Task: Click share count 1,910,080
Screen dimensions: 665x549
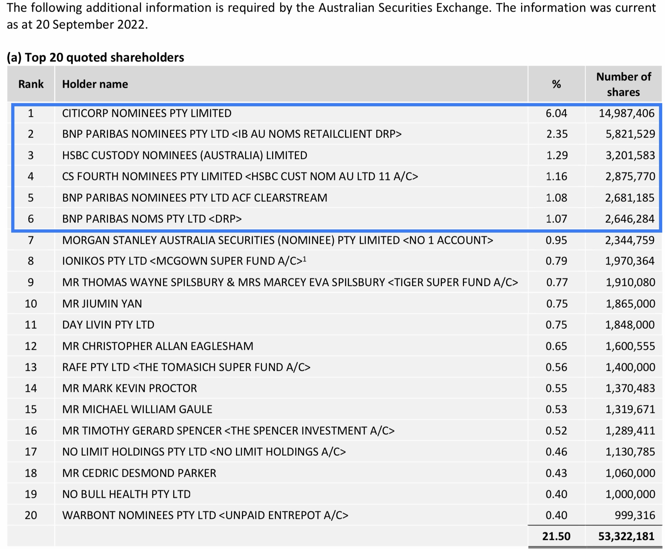Action: 630,282
